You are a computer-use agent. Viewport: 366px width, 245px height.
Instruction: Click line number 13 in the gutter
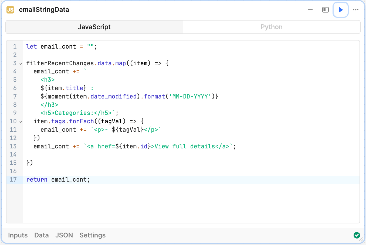pyautogui.click(x=13, y=146)
